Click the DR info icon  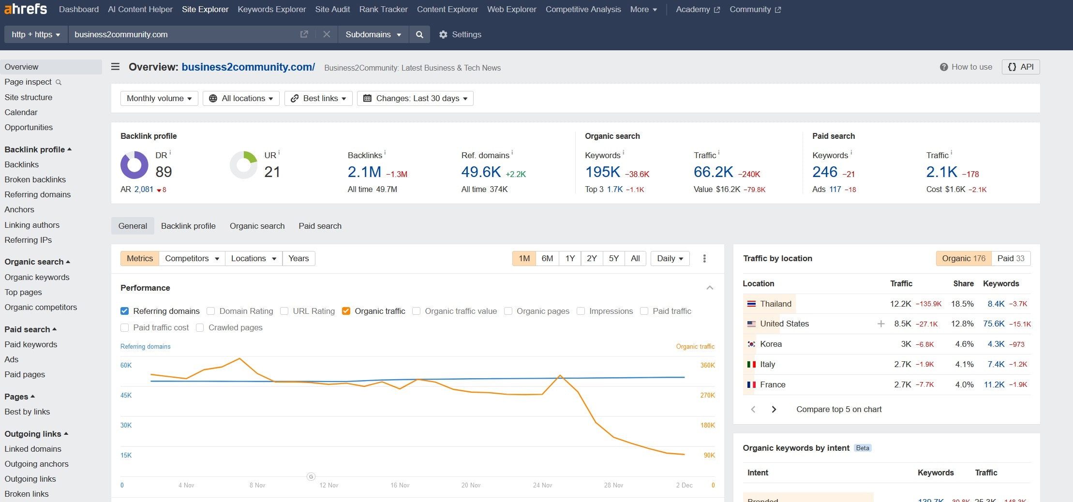tap(170, 152)
